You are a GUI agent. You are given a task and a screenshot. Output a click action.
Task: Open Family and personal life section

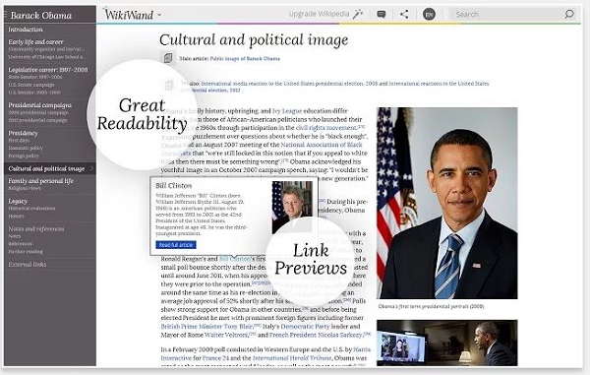40,181
